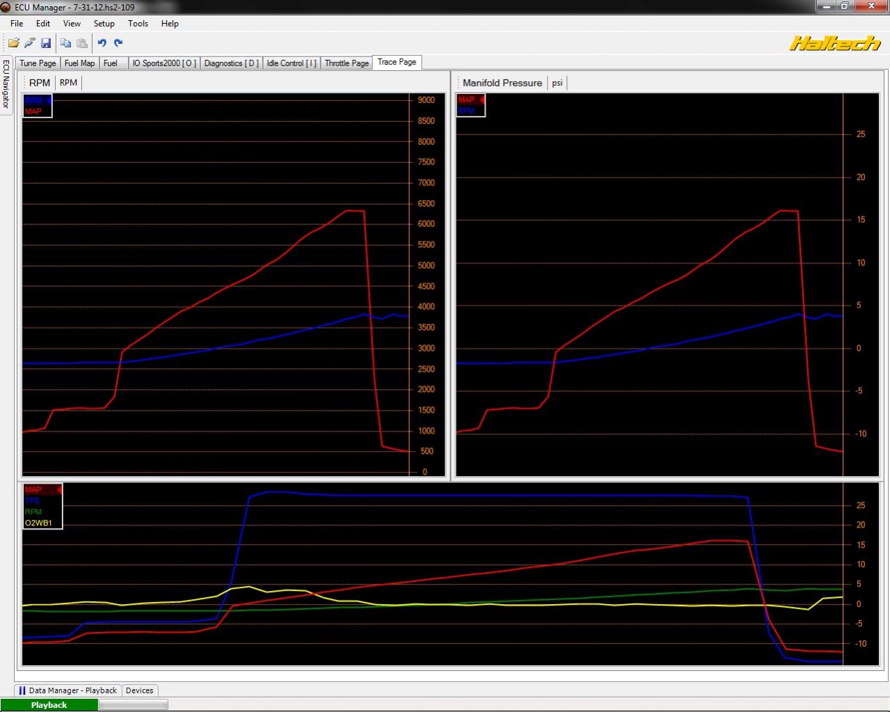Click the Save floppy disk icon
This screenshot has height=712, width=890.
click(46, 43)
